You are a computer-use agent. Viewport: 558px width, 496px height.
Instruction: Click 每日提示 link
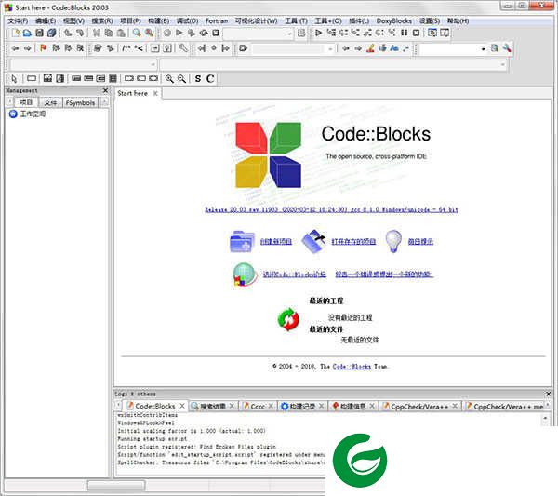(x=420, y=241)
